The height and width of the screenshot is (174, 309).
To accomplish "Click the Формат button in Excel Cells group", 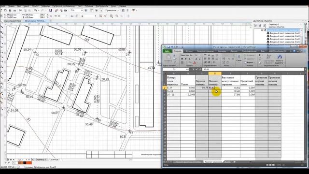I will (x=249, y=62).
